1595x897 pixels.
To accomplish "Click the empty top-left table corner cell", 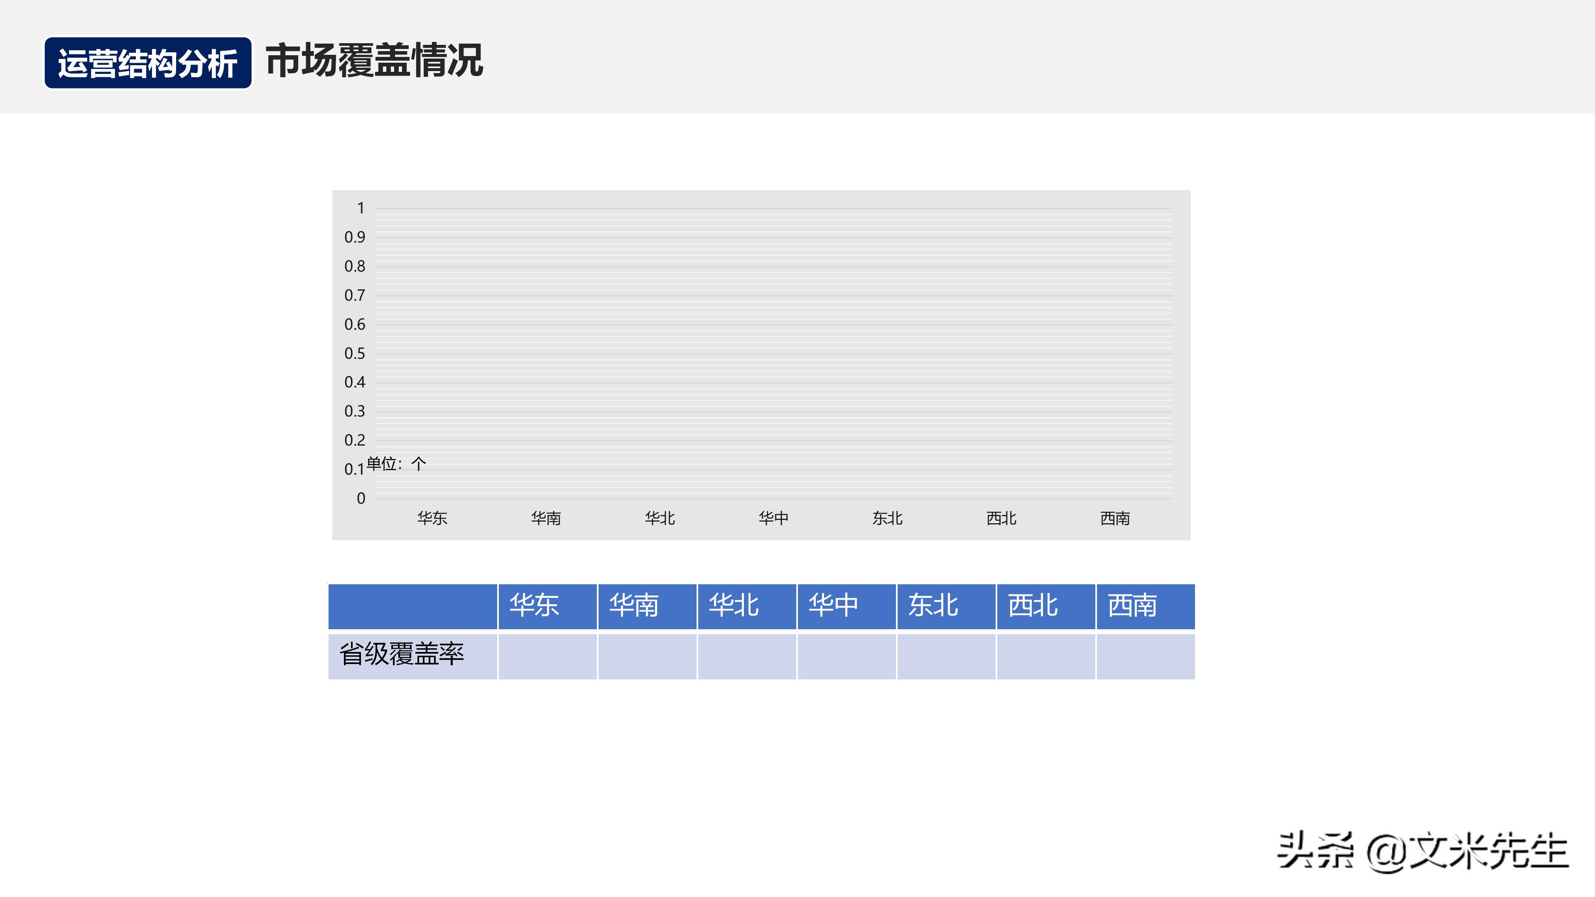I will (x=412, y=606).
